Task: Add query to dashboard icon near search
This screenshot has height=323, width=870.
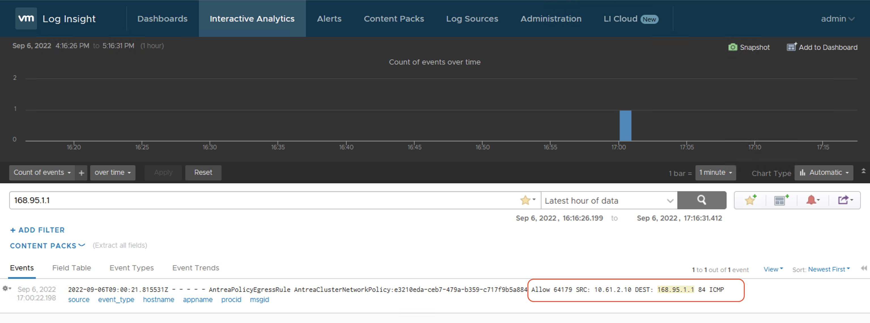Action: click(x=781, y=200)
